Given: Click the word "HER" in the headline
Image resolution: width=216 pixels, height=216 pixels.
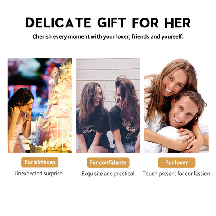Looking at the screenshot, I should [x=178, y=23].
